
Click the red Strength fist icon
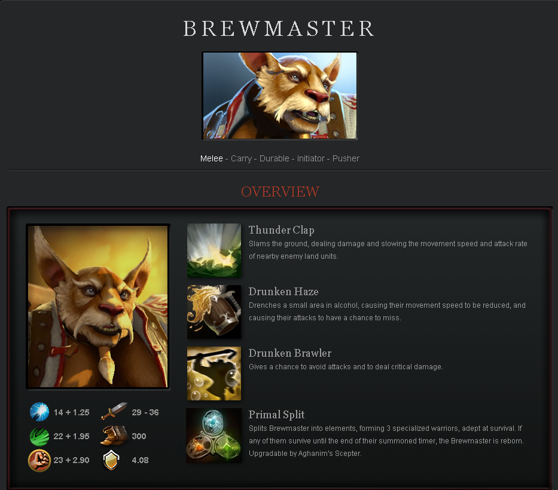coord(39,461)
